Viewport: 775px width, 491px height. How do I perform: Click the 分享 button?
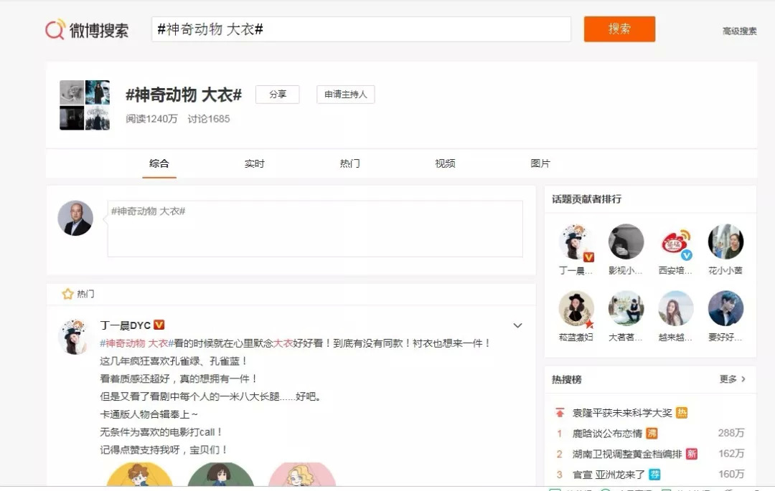(x=277, y=94)
